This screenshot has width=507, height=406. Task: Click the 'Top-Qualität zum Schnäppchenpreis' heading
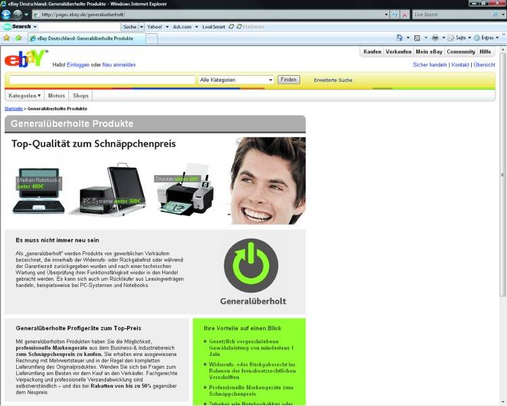(94, 143)
